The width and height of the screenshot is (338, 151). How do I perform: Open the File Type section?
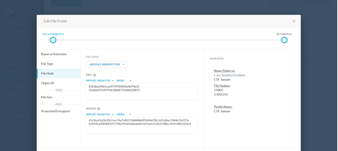[59, 64]
